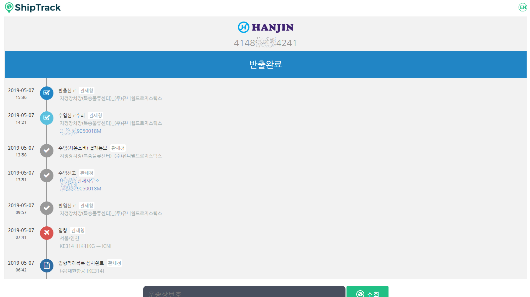Image resolution: width=530 pixels, height=297 pixels.
Task: Switch language with the EN icon
Action: 523,7
